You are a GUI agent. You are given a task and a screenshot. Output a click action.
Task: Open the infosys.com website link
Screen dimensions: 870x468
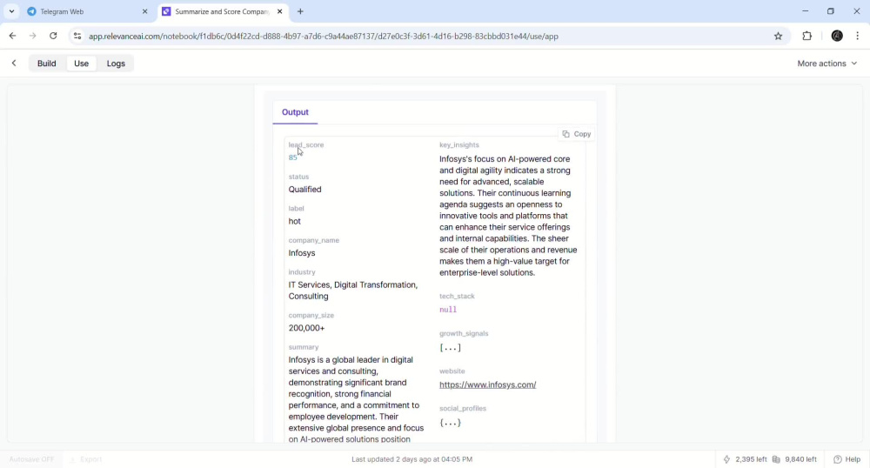(x=488, y=384)
